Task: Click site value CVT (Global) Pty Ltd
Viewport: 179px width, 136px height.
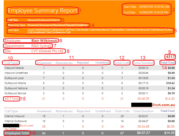Action: [x=47, y=51]
